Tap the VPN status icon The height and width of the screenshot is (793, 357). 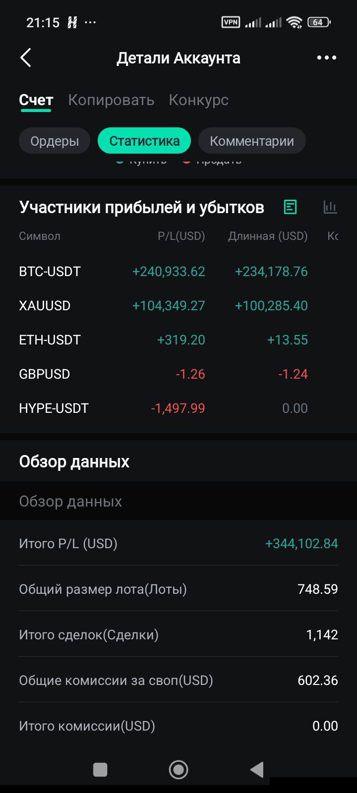pos(231,22)
